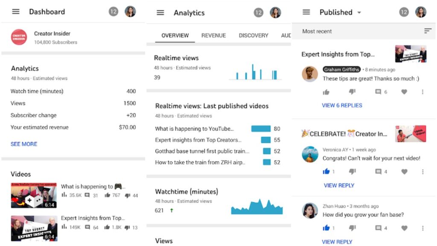Screen dimensions: 437x246
Task: Click comments icon showing 31
Action: [x=87, y=195]
